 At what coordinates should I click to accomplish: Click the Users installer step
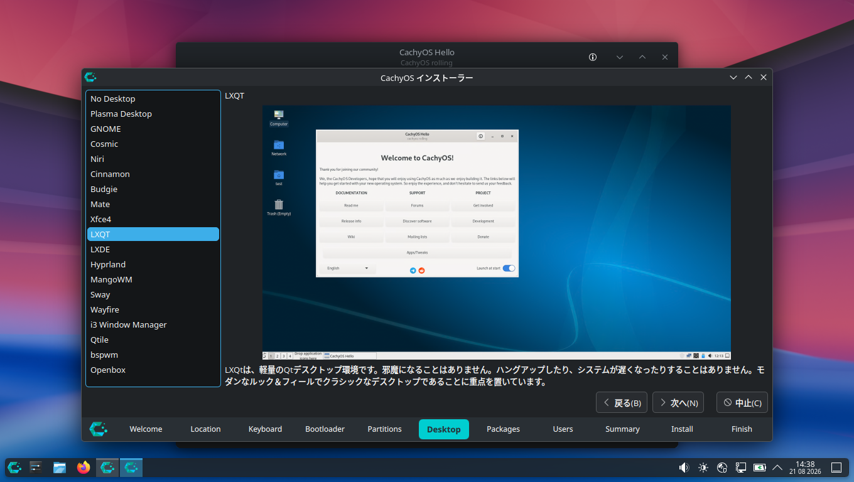(563, 429)
